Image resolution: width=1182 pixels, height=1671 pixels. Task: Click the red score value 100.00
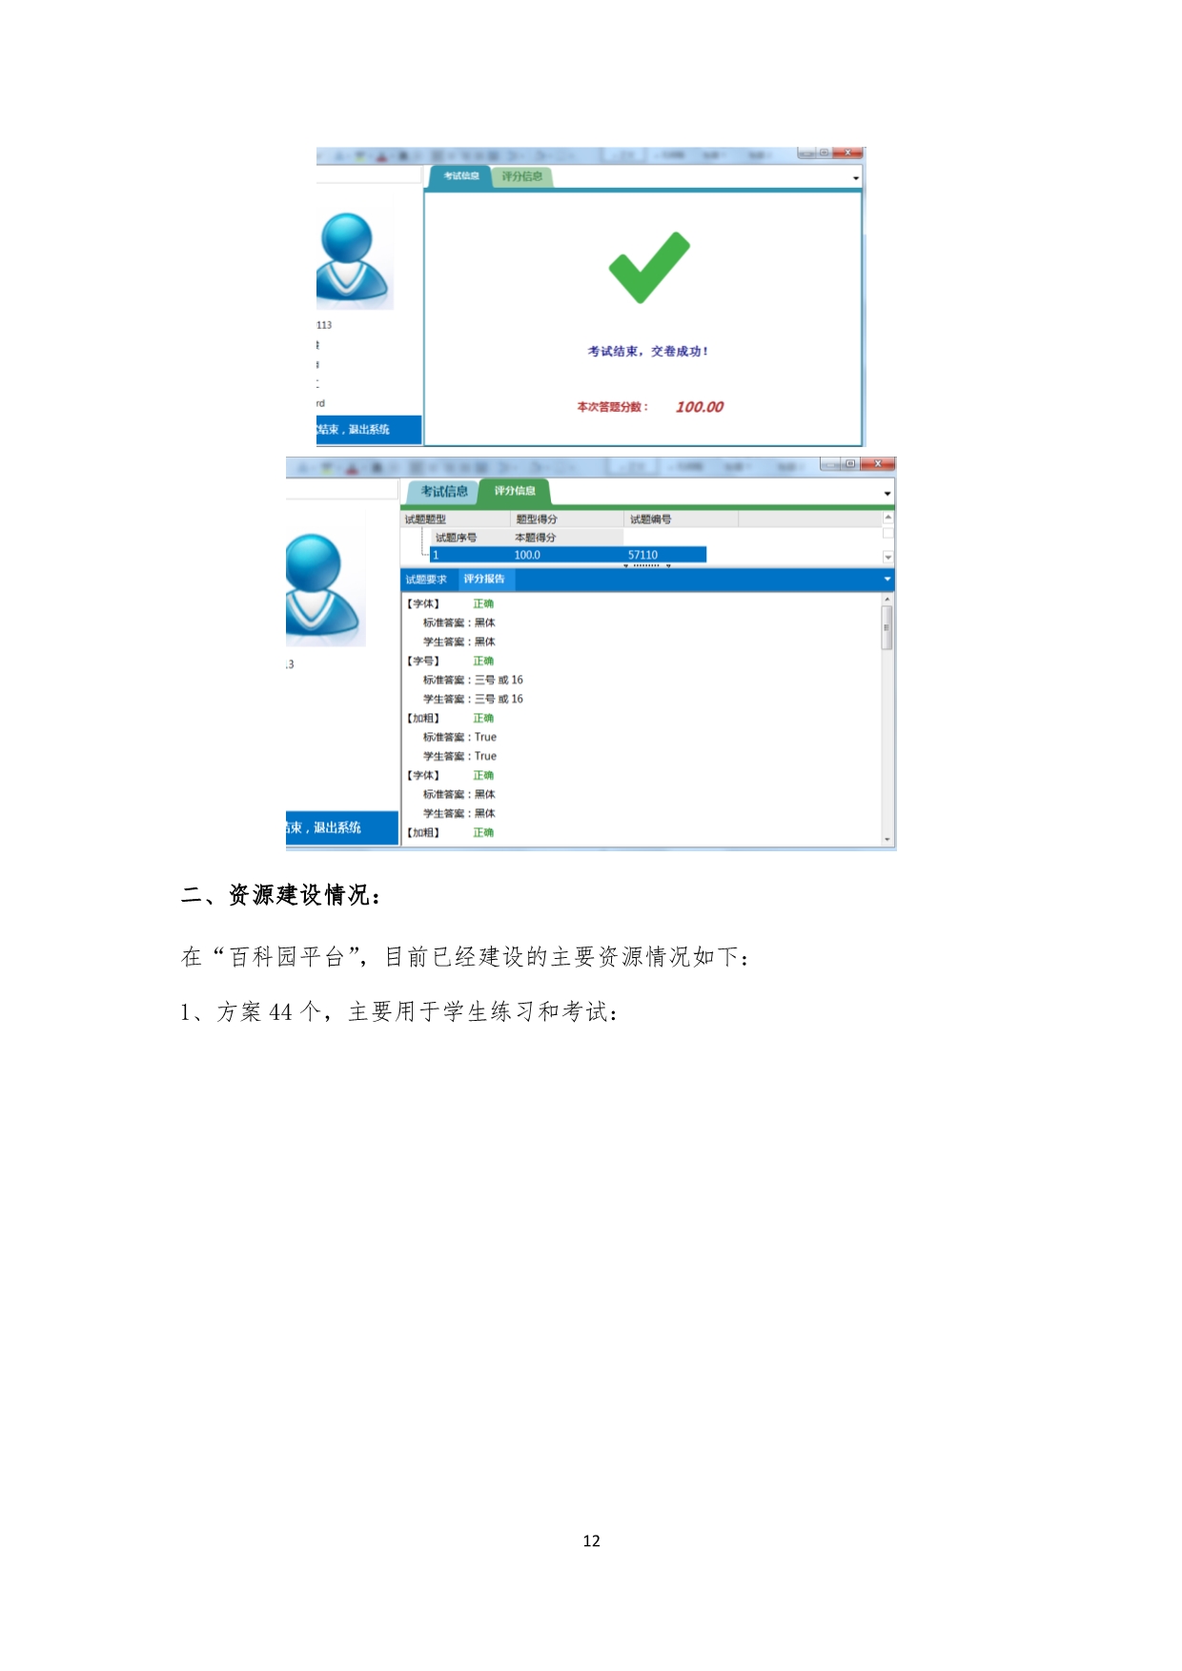(700, 407)
